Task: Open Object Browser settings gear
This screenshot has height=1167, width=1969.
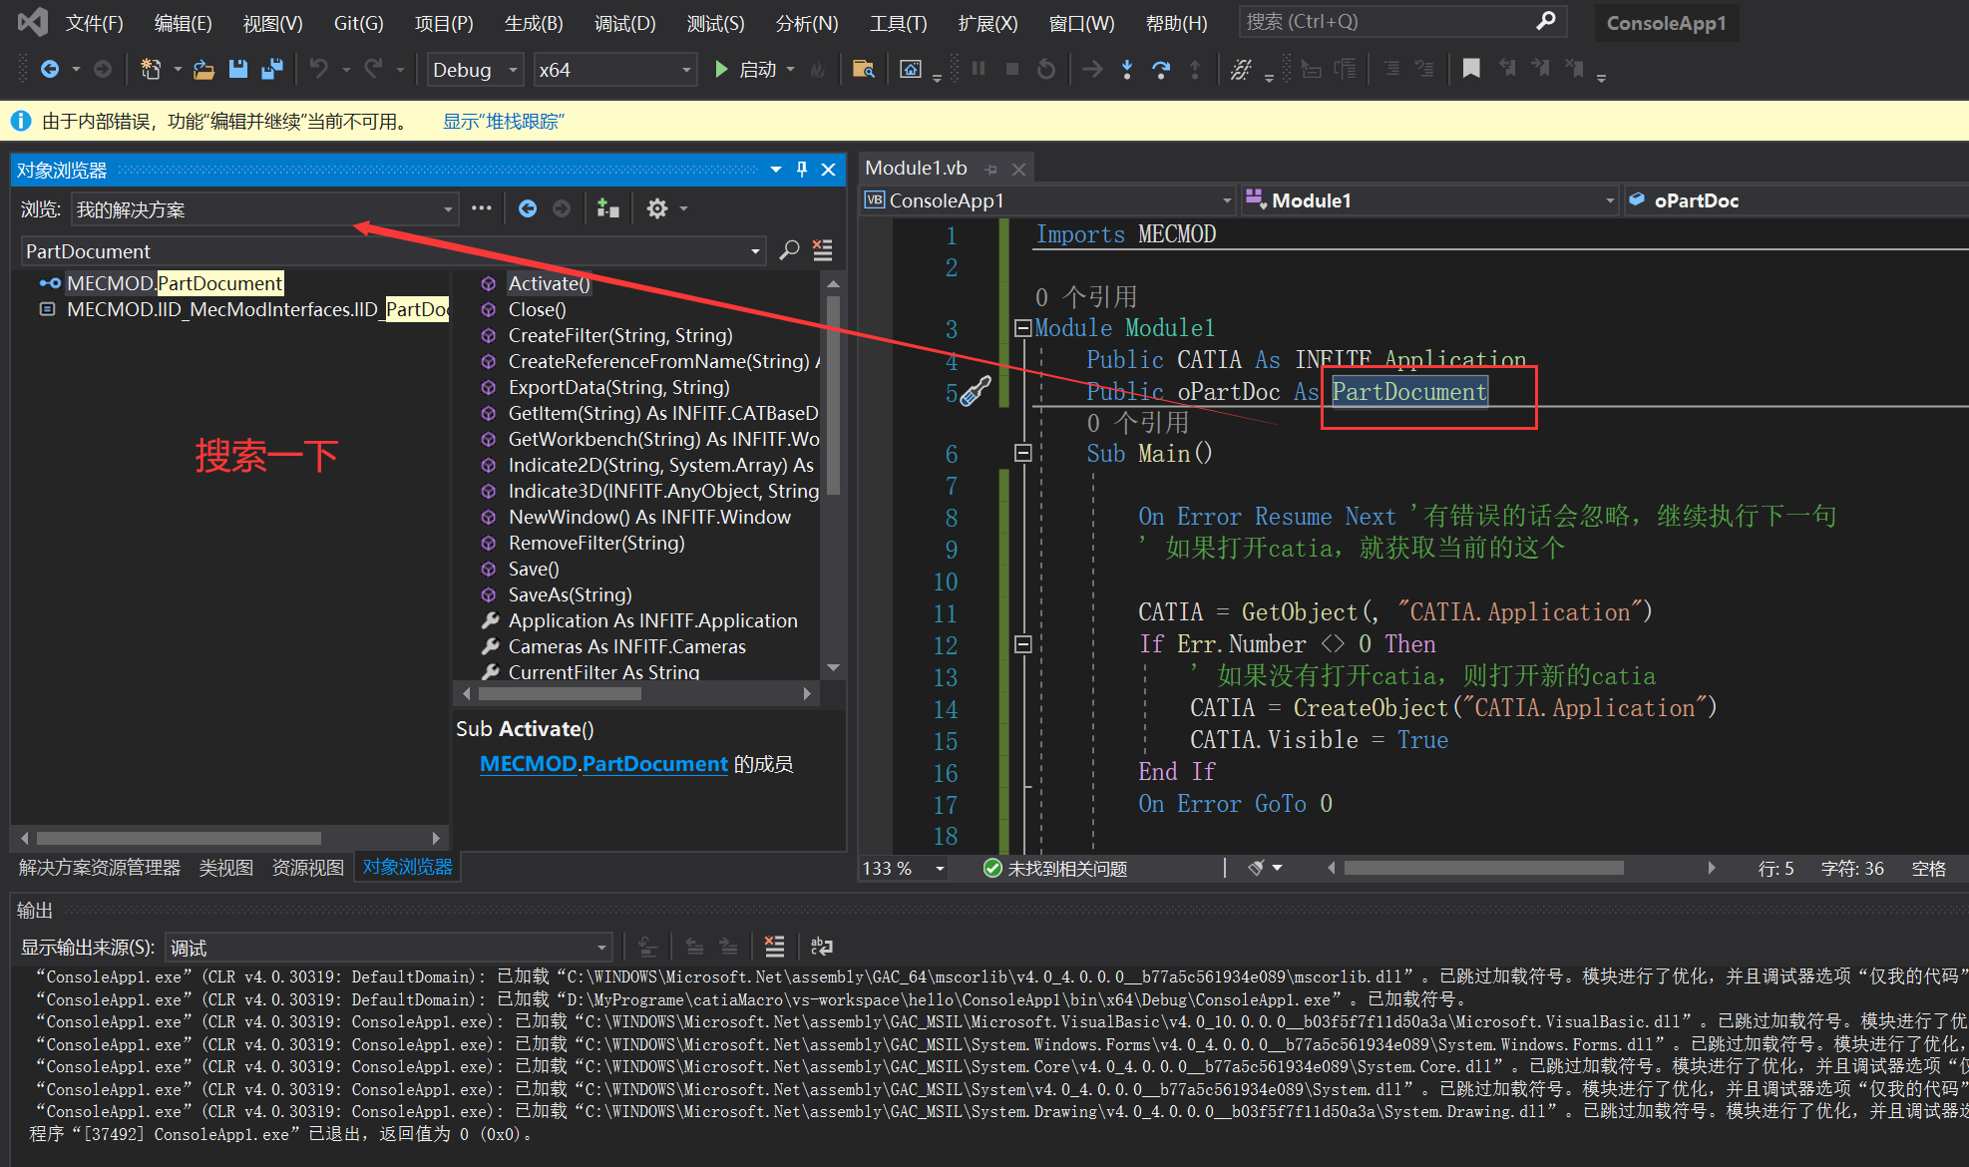Action: tap(656, 208)
